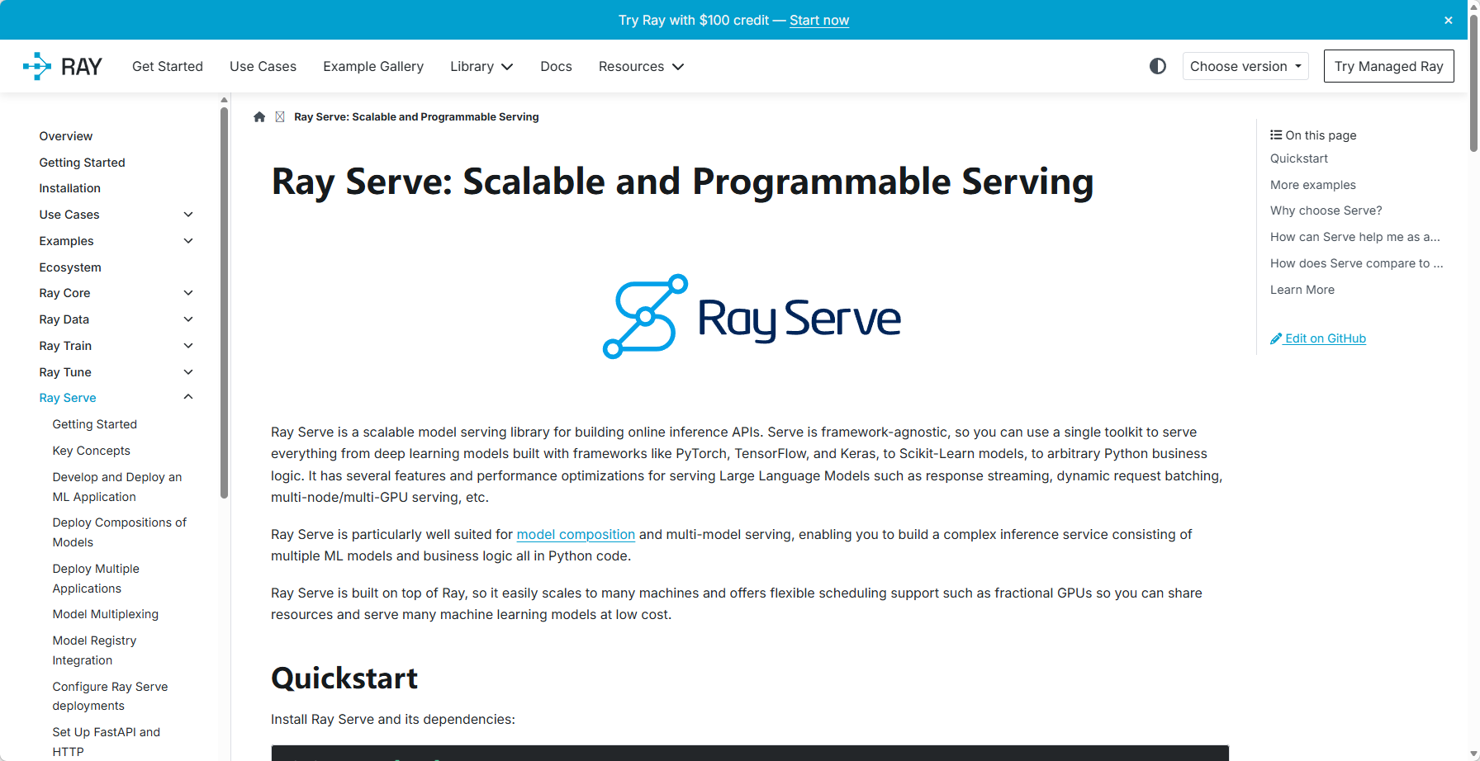Image resolution: width=1480 pixels, height=761 pixels.
Task: Open Docs in top navigation
Action: coord(556,66)
